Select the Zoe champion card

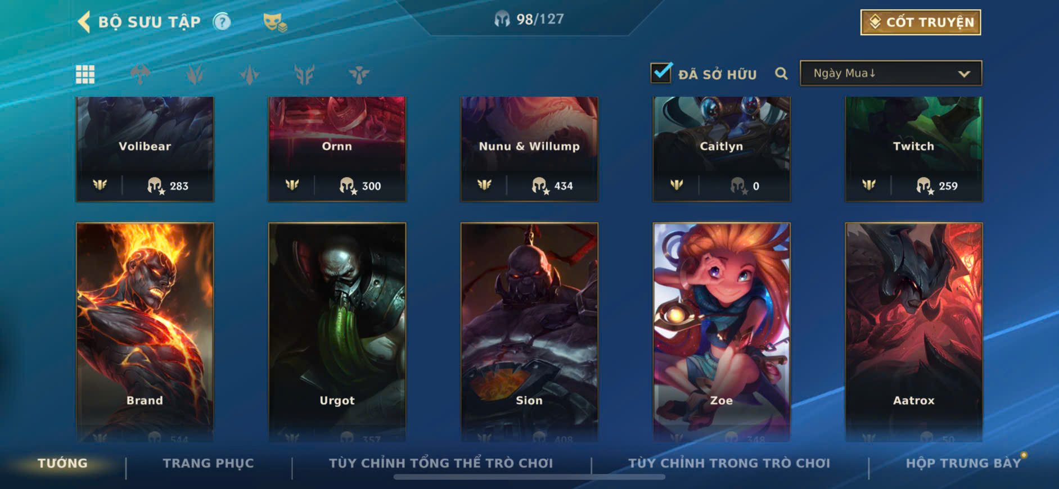722,332
